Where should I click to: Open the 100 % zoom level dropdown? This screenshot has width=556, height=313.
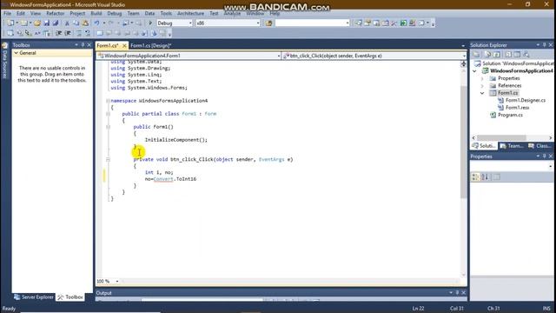pyautogui.click(x=117, y=281)
